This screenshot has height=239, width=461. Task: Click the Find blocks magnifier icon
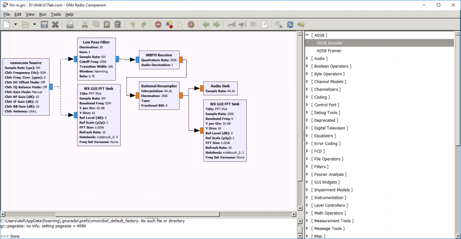[279, 24]
